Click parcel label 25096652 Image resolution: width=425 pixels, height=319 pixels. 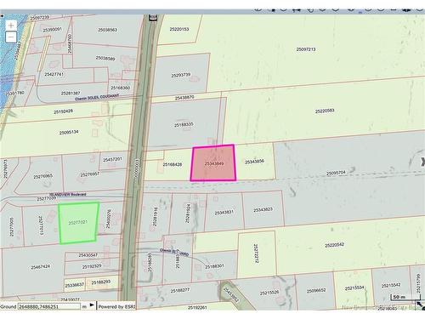click(316, 291)
